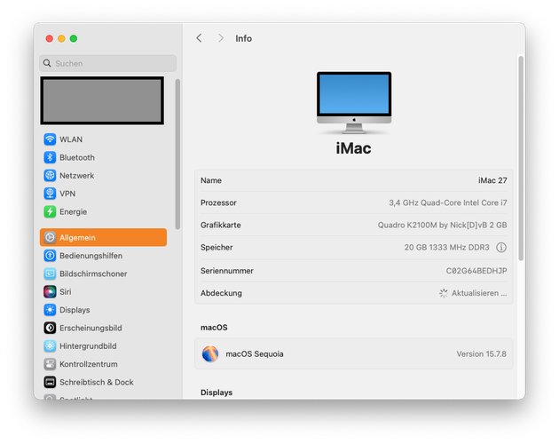Click the Allgemein gear icon
This screenshot has height=444, width=559.
[50, 237]
